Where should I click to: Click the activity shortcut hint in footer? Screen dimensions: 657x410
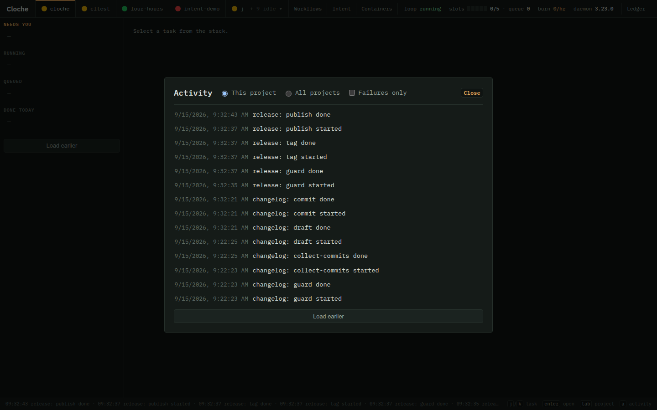tap(636, 404)
